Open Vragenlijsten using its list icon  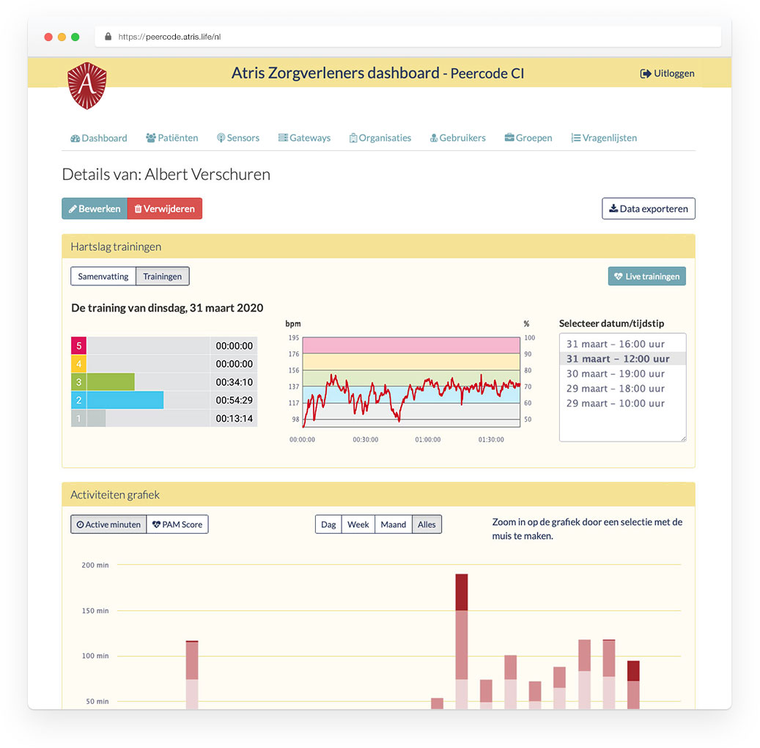[x=576, y=138]
